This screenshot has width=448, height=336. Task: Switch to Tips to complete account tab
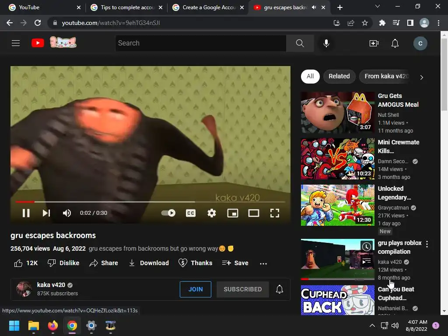click(126, 7)
